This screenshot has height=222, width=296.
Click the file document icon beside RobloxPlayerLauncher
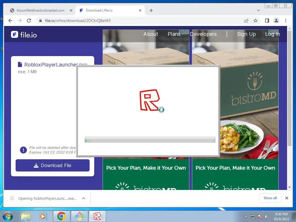coord(20,64)
